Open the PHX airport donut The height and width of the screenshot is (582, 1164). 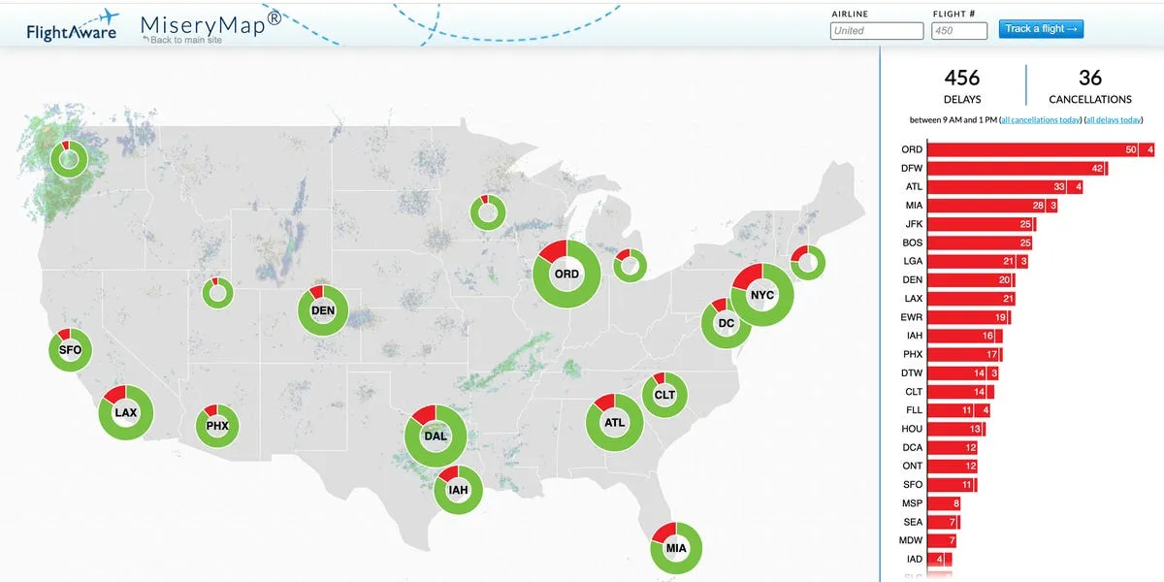coord(216,425)
